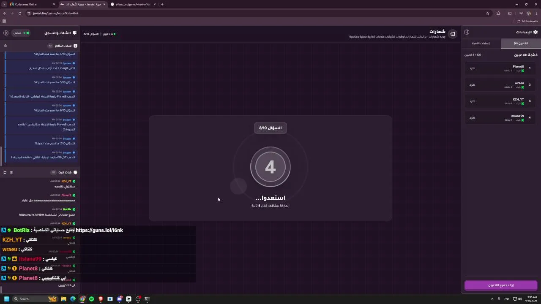
Task: Click the home icon beside شعارات title
Action: coord(453,34)
